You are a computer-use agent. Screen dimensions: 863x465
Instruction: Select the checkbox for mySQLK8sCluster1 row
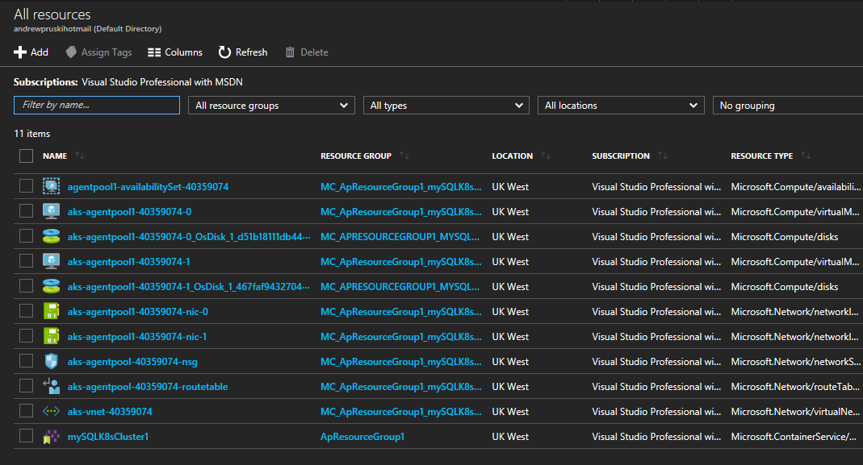pos(26,436)
